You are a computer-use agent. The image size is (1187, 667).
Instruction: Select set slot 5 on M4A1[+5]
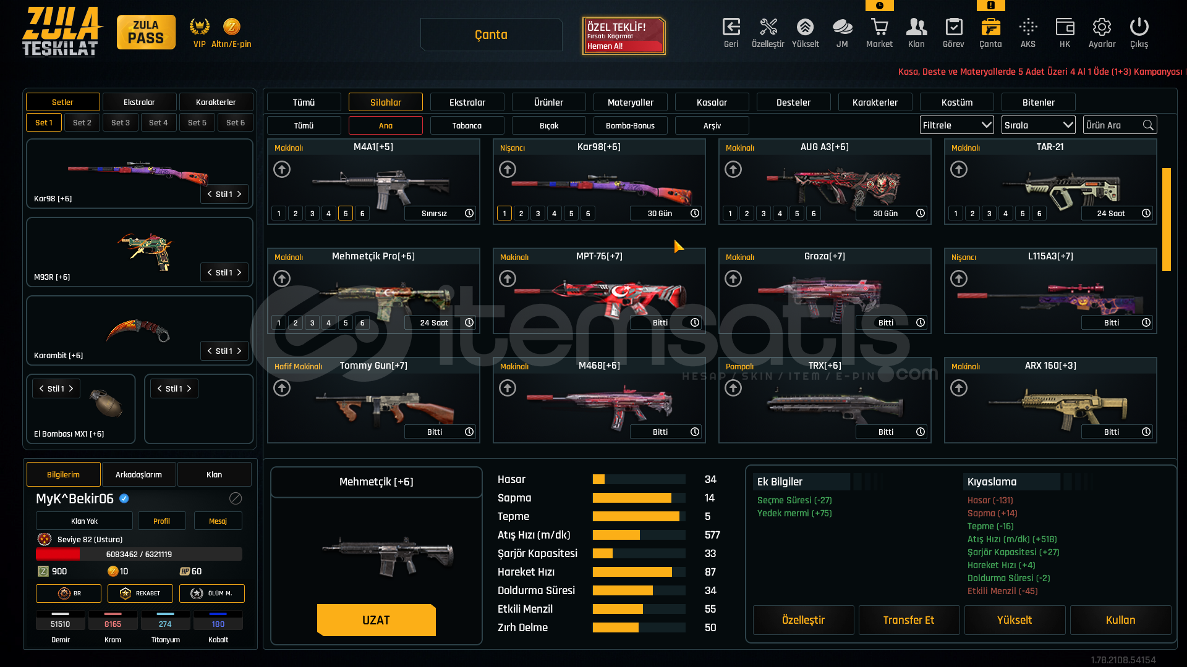[x=346, y=213]
